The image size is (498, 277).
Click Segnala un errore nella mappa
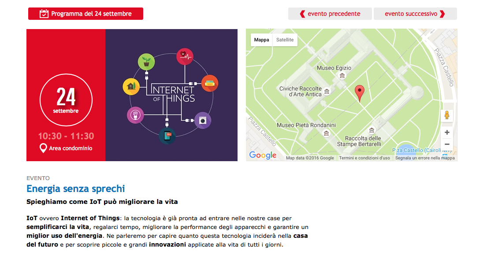[x=424, y=158]
